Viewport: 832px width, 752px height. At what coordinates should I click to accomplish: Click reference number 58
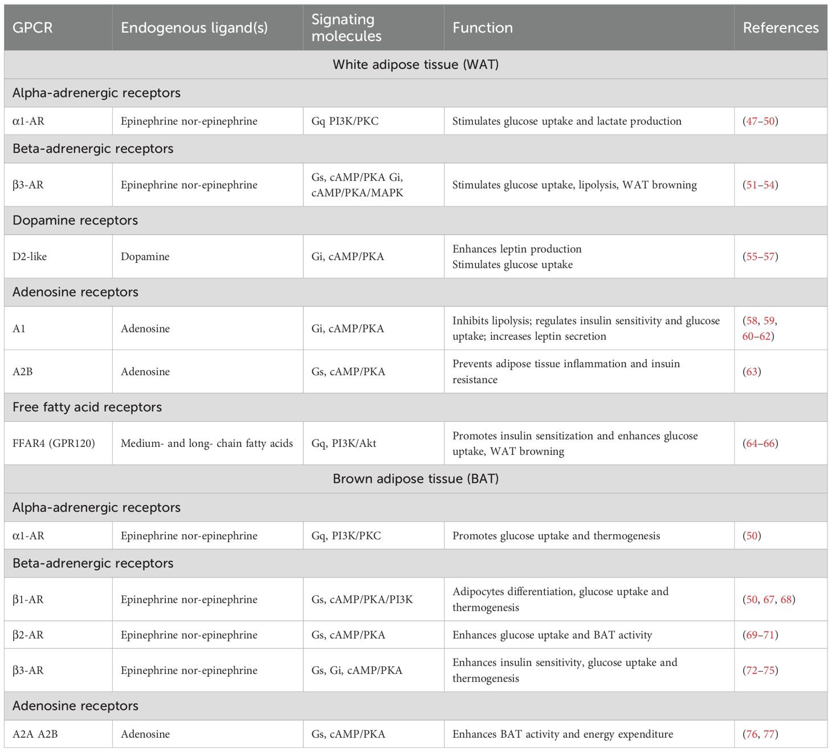752,320
